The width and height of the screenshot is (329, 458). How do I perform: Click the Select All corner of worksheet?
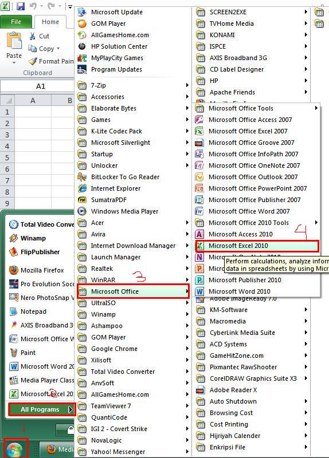click(7, 101)
